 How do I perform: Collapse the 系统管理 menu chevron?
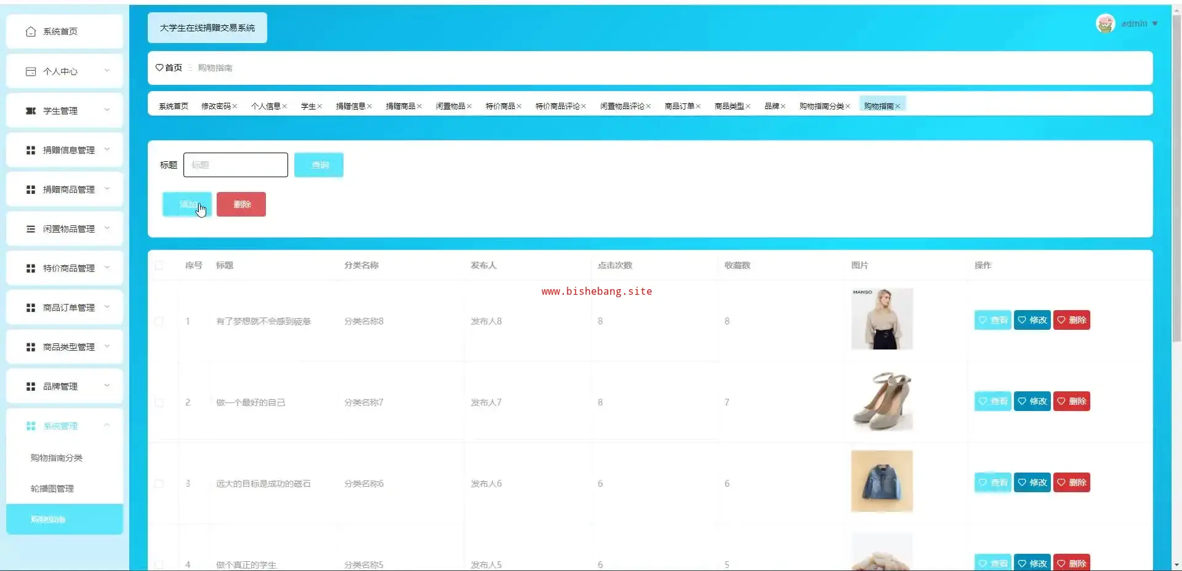click(x=107, y=425)
